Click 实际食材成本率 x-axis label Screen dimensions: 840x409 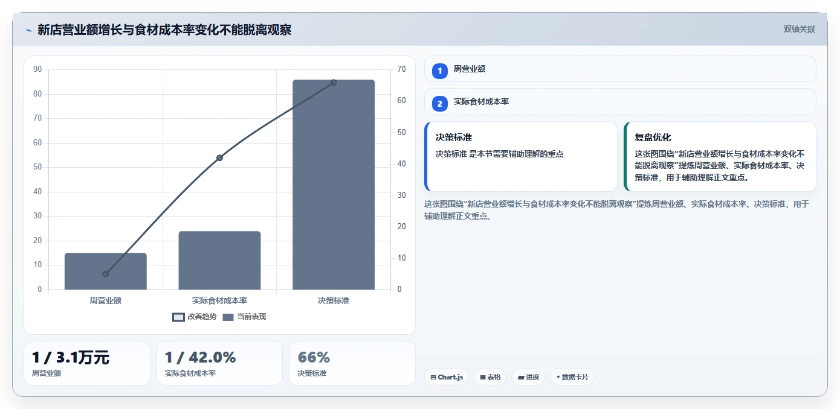[x=219, y=300]
